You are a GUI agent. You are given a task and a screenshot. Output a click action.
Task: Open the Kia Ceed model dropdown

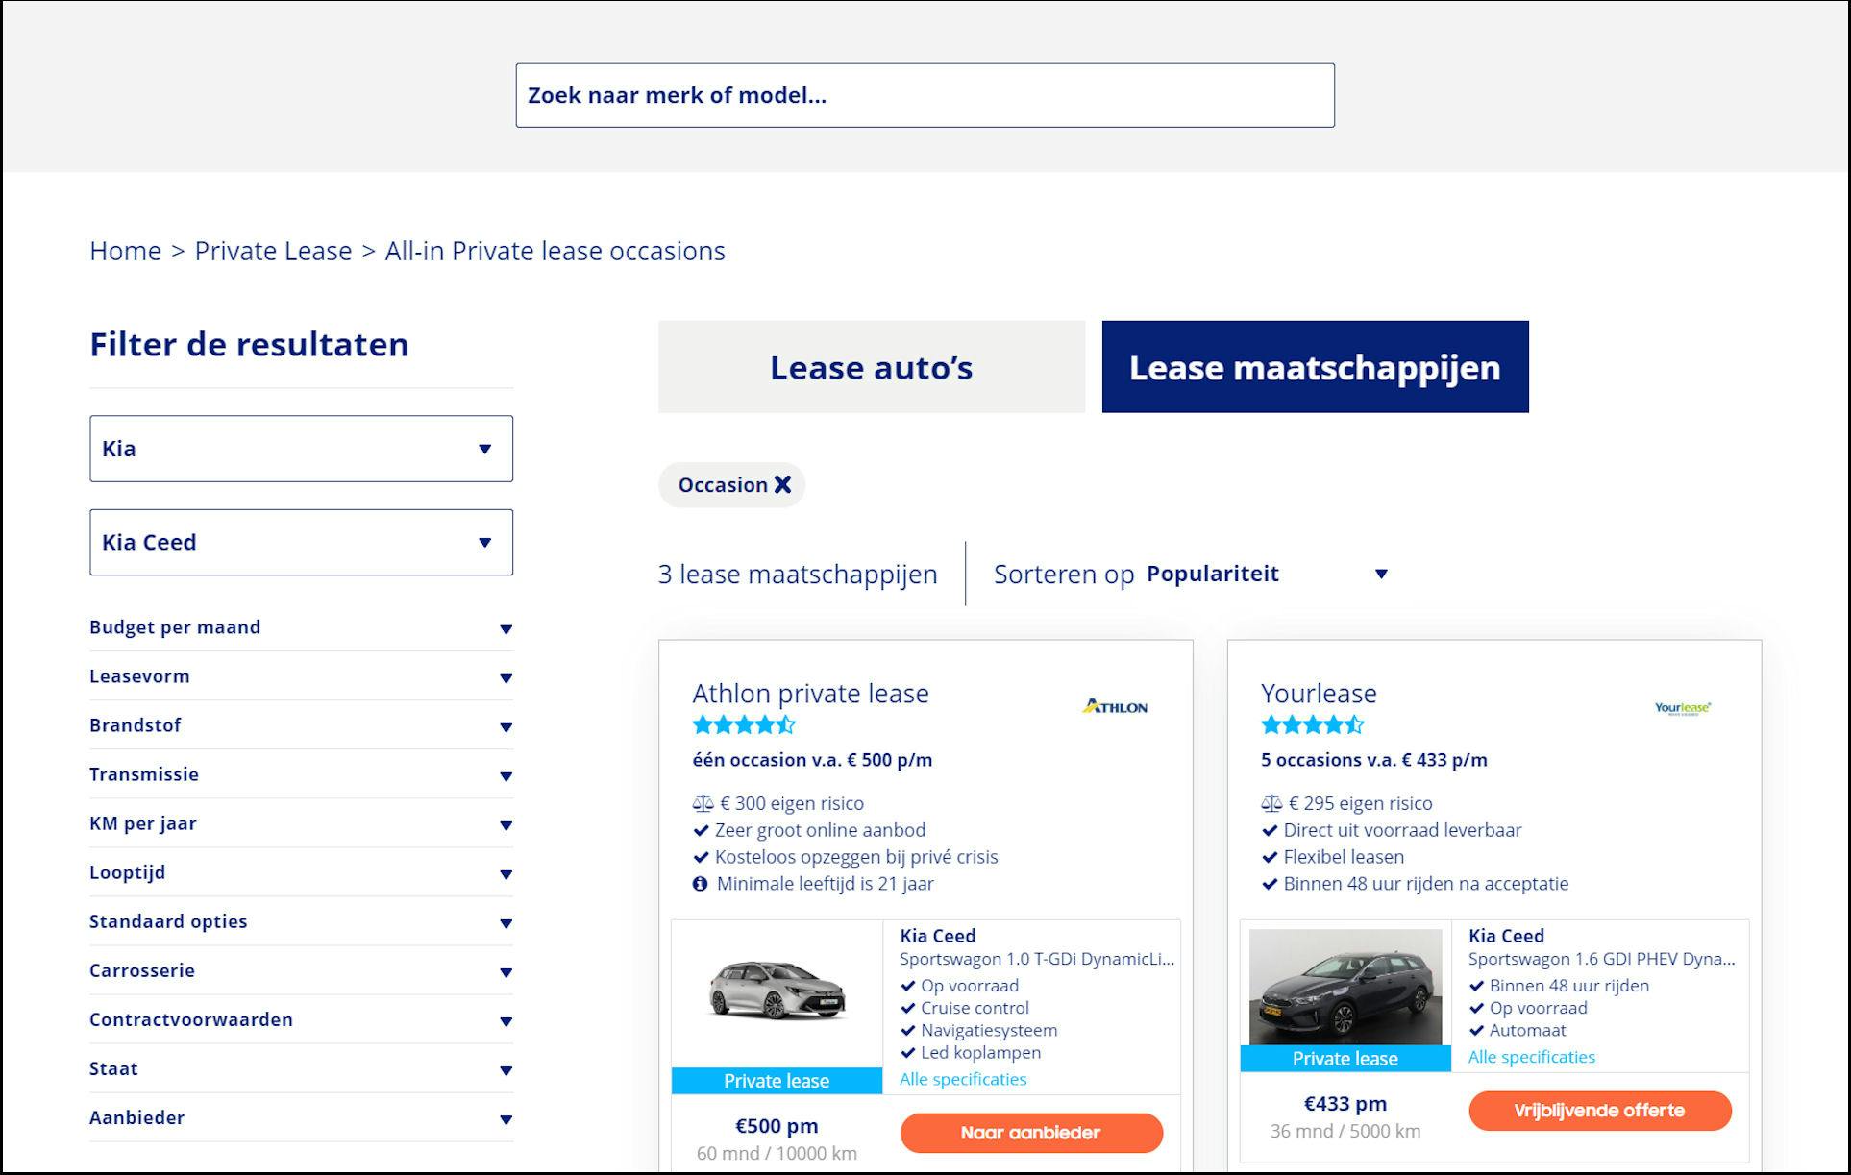(x=301, y=543)
